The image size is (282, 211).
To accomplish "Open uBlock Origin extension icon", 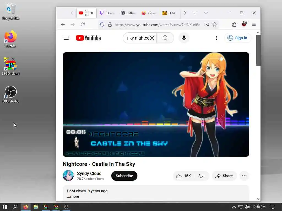I will coord(244,24).
